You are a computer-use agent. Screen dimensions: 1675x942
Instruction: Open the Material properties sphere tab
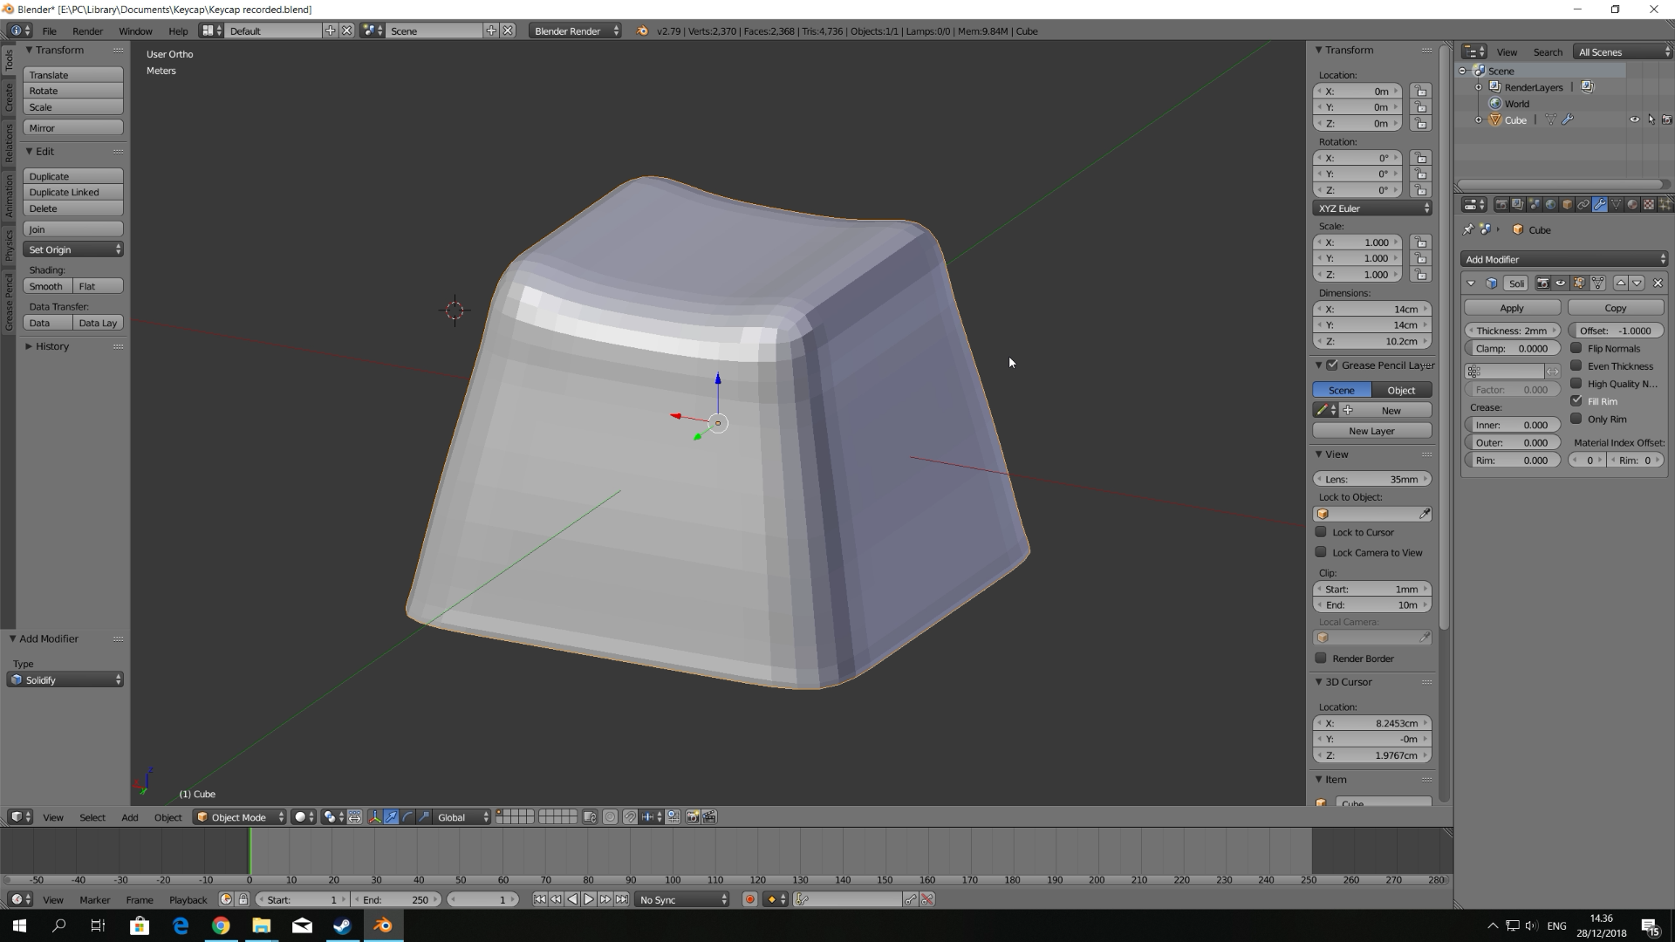(x=1632, y=204)
